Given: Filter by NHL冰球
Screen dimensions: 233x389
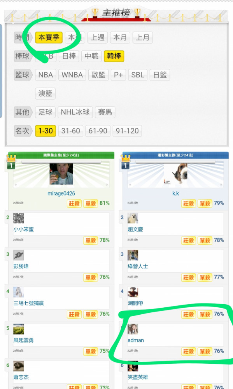Looking at the screenshot, I should pos(75,112).
